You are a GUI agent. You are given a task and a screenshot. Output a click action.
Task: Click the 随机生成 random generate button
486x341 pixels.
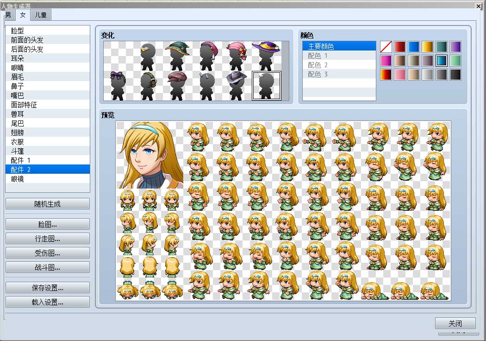[47, 204]
